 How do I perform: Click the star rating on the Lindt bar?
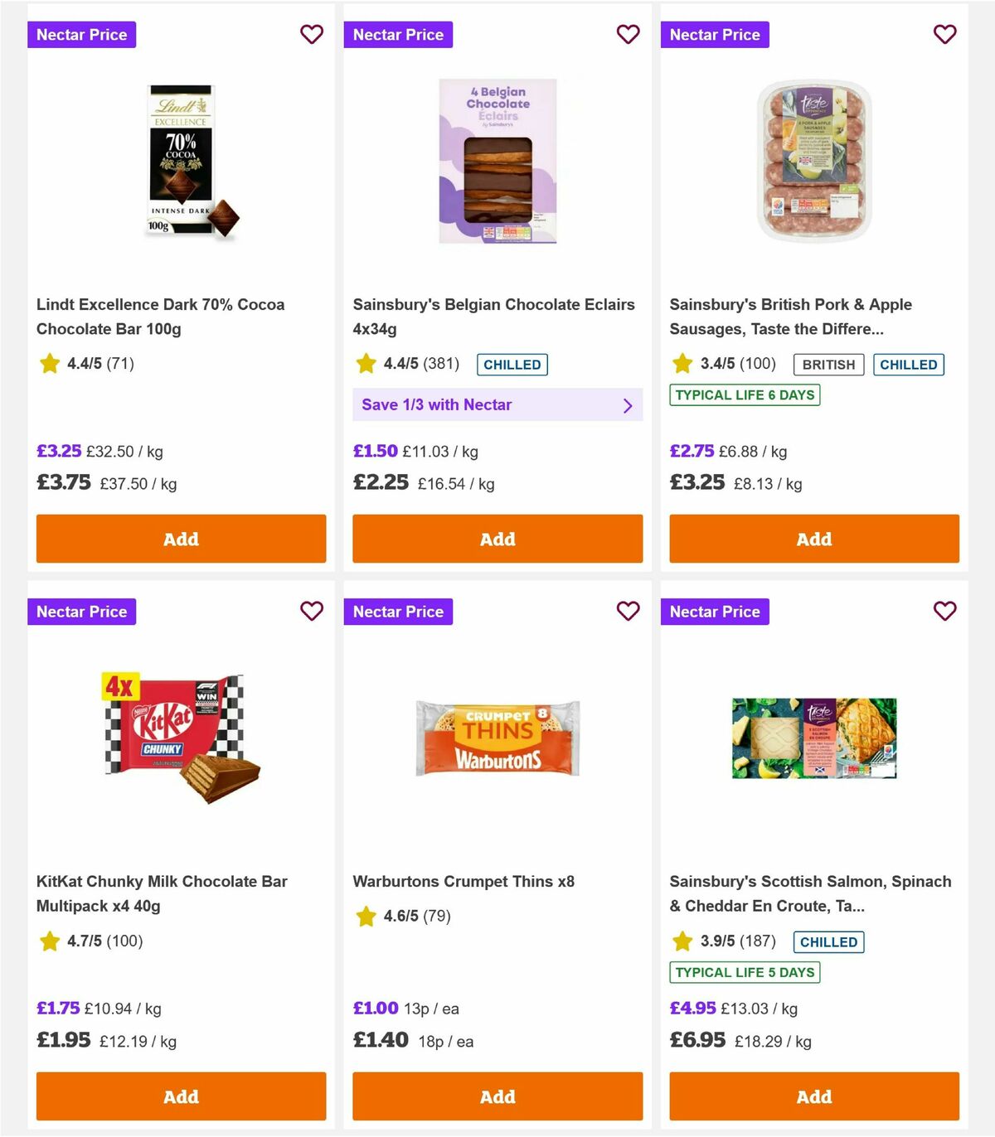(80, 363)
